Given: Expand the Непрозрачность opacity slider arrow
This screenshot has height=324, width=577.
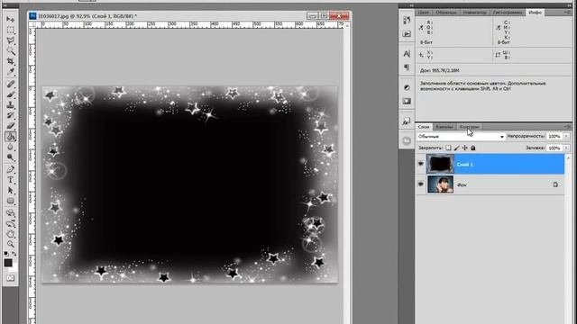Looking at the screenshot, I should [567, 136].
